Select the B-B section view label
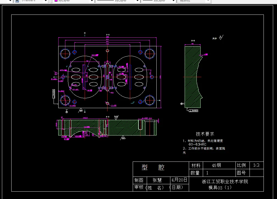 [x=193, y=41]
